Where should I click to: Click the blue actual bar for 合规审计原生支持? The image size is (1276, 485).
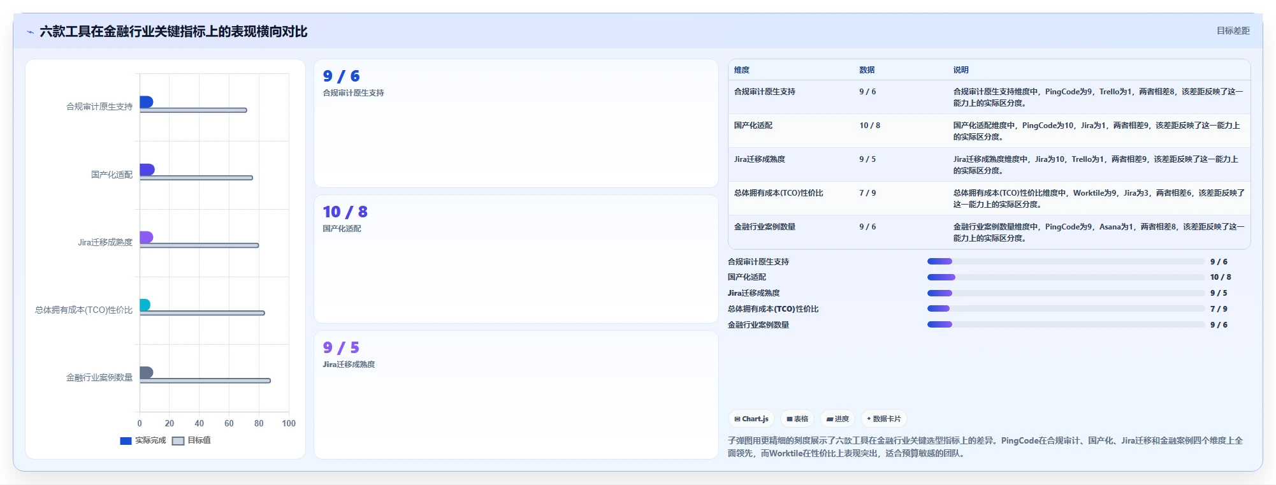pos(147,102)
